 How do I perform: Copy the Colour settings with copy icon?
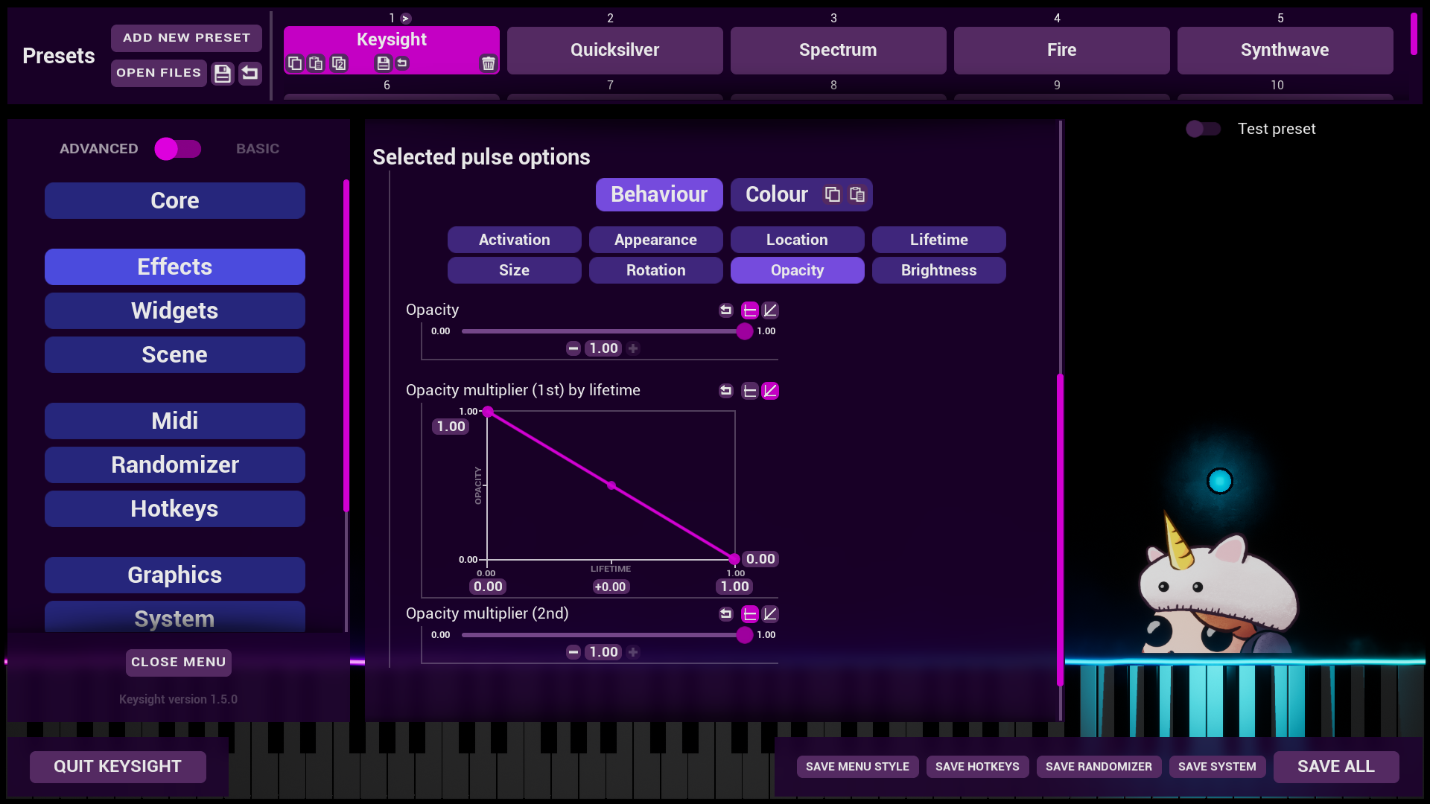(x=833, y=194)
